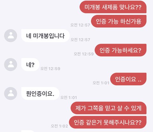This screenshot has width=153, height=132.
Task: Tap the 인증 가능하세요? sent bubble
Action: pyautogui.click(x=120, y=50)
